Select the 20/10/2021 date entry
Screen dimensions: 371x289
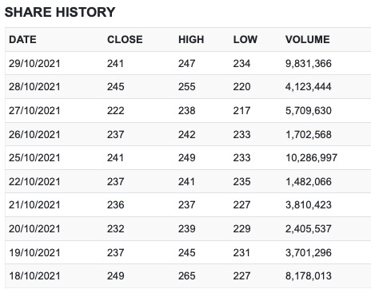tap(34, 229)
